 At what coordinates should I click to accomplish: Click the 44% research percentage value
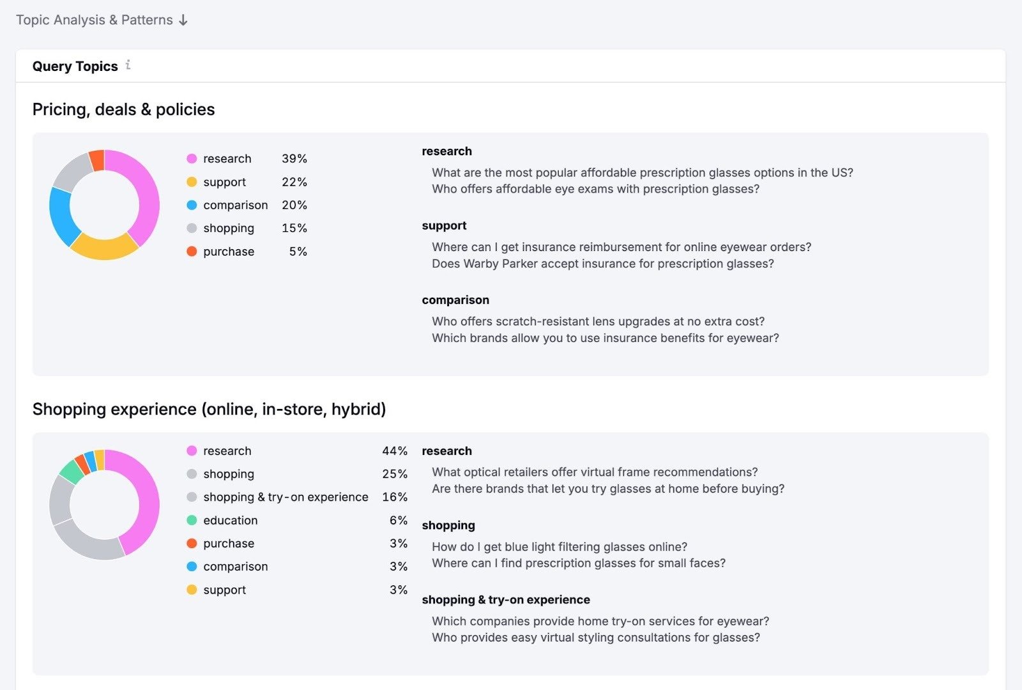394,450
